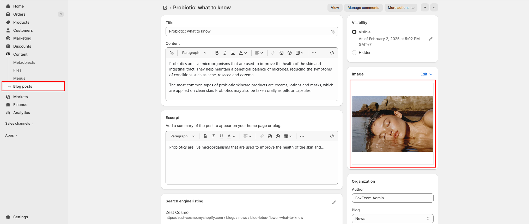The width and height of the screenshot is (529, 224).
Task: Open Marketing in the sidebar
Action: (22, 38)
